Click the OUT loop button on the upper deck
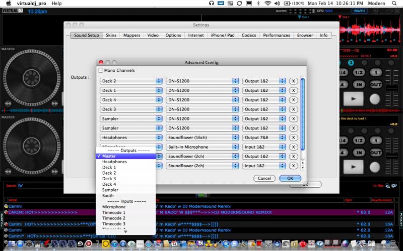Image resolution: width=403 pixels, height=251 pixels. click(375, 85)
